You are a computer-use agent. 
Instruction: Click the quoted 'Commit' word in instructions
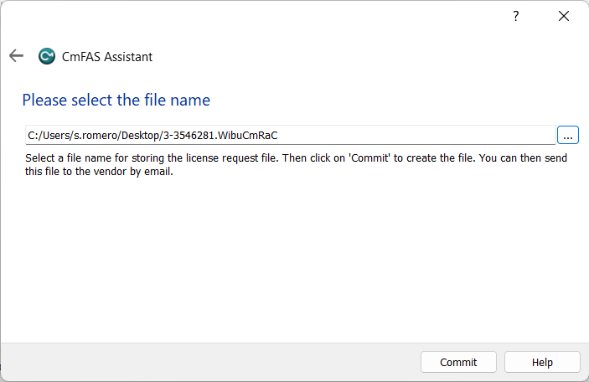(x=369, y=157)
